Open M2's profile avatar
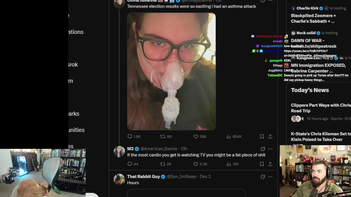351x197 pixels. 119,152
